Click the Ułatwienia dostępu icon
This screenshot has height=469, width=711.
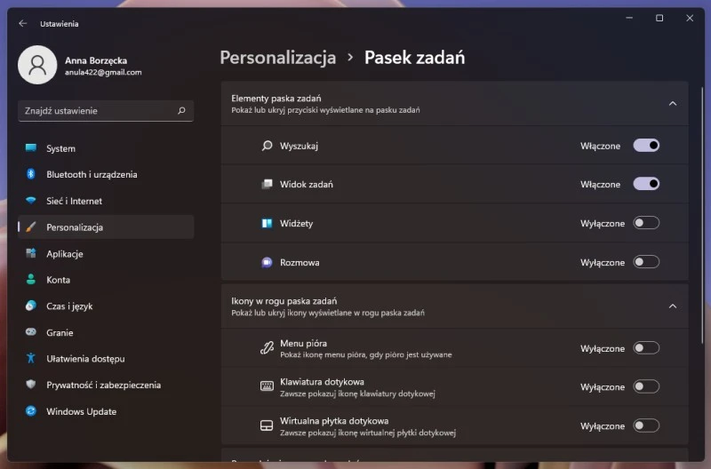[31, 359]
